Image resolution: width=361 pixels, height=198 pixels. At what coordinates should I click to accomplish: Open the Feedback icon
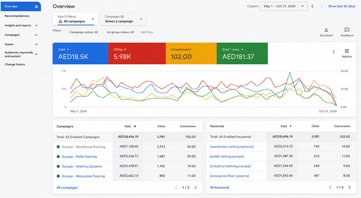pyautogui.click(x=347, y=30)
